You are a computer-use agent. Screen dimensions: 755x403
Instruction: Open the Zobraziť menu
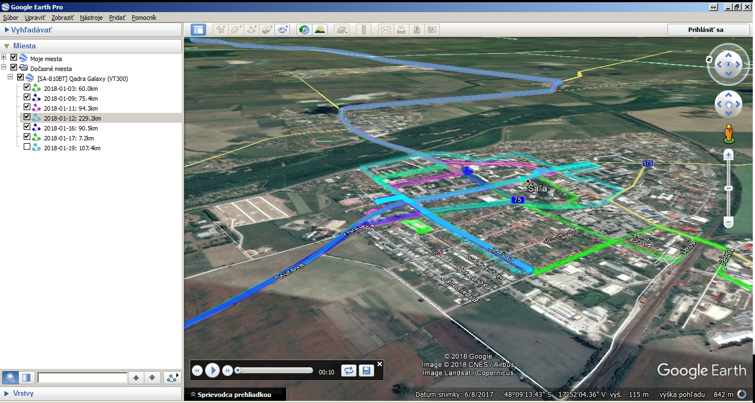pos(62,18)
